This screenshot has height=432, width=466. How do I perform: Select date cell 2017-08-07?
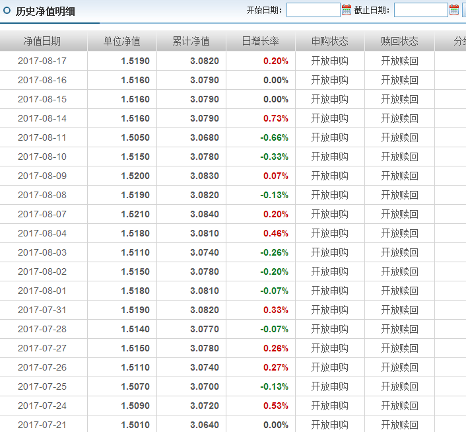(42, 214)
